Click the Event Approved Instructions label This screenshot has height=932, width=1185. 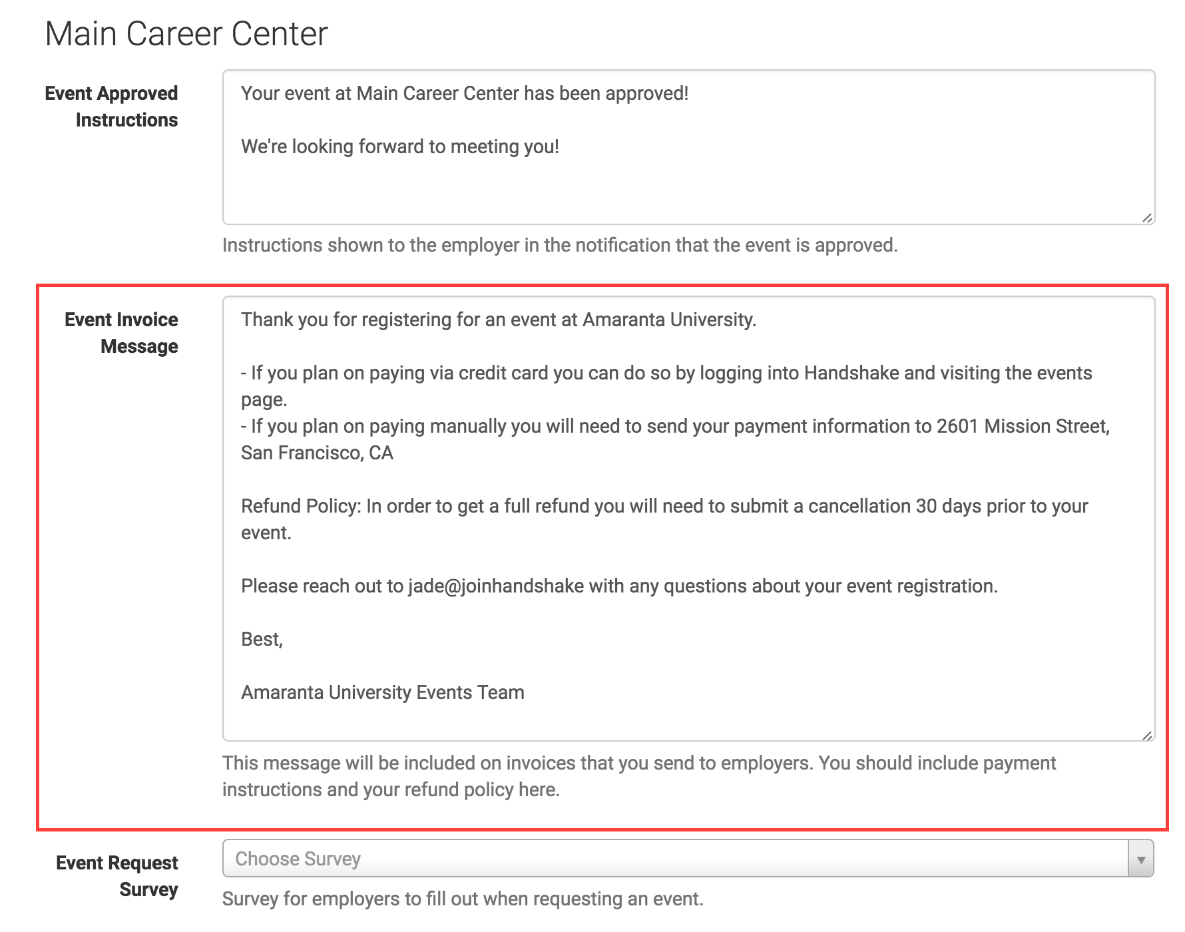pos(111,107)
